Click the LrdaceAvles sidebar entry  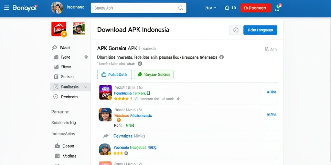(63, 134)
